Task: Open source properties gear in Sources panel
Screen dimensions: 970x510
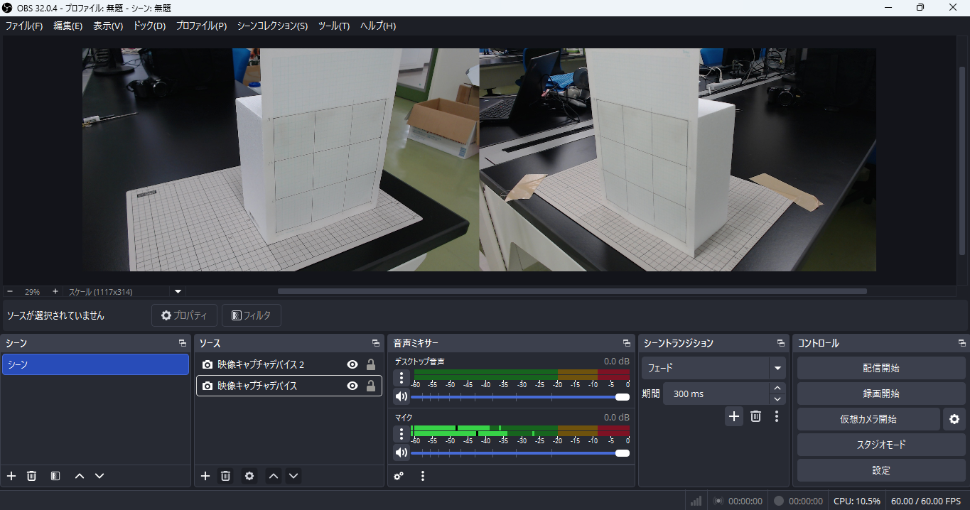Action: [249, 476]
